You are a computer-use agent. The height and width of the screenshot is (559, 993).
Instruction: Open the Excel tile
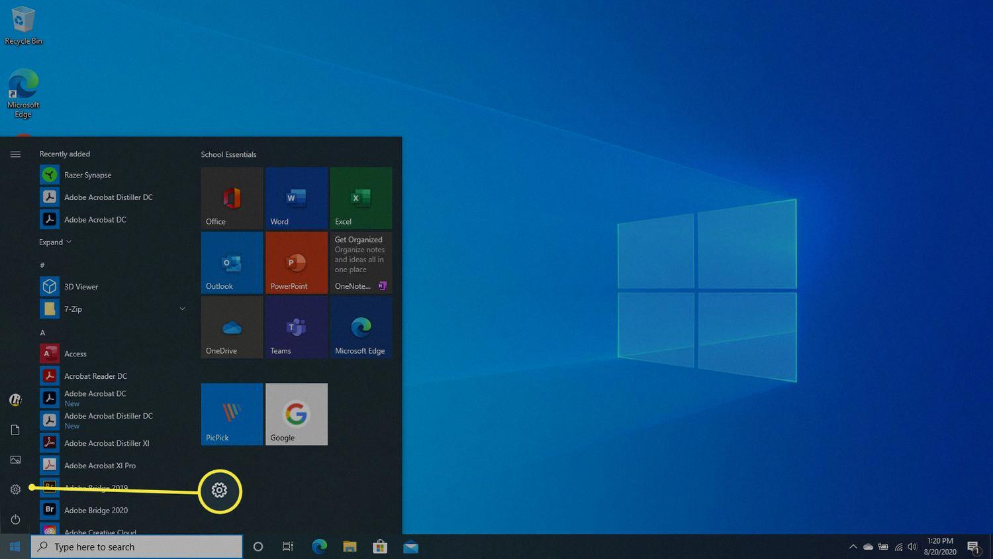pyautogui.click(x=361, y=198)
